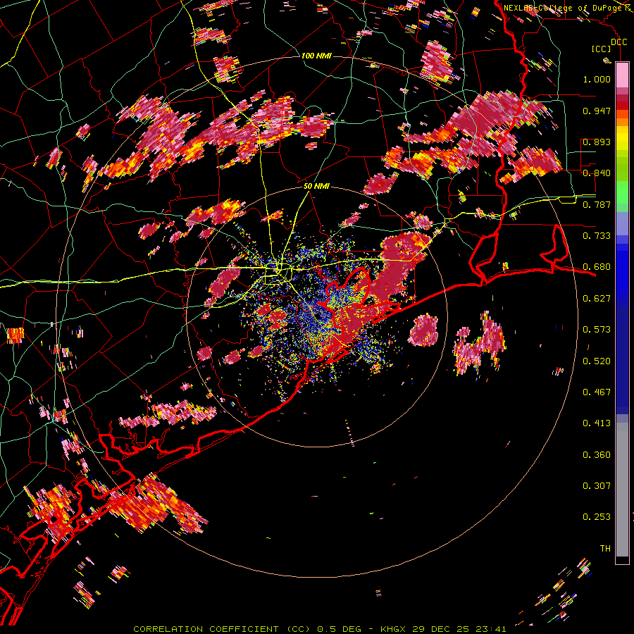Click the 0.360 value on the color scale
This screenshot has width=634, height=634.
(x=597, y=454)
